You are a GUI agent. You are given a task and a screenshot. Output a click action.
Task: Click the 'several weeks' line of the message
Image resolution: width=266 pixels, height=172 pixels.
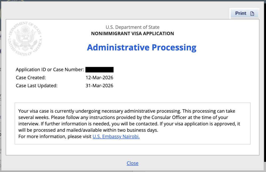123,117
